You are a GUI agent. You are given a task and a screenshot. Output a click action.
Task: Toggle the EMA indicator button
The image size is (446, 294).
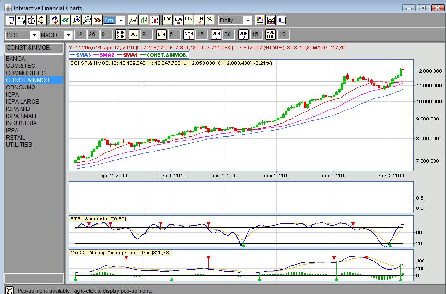pos(161,34)
